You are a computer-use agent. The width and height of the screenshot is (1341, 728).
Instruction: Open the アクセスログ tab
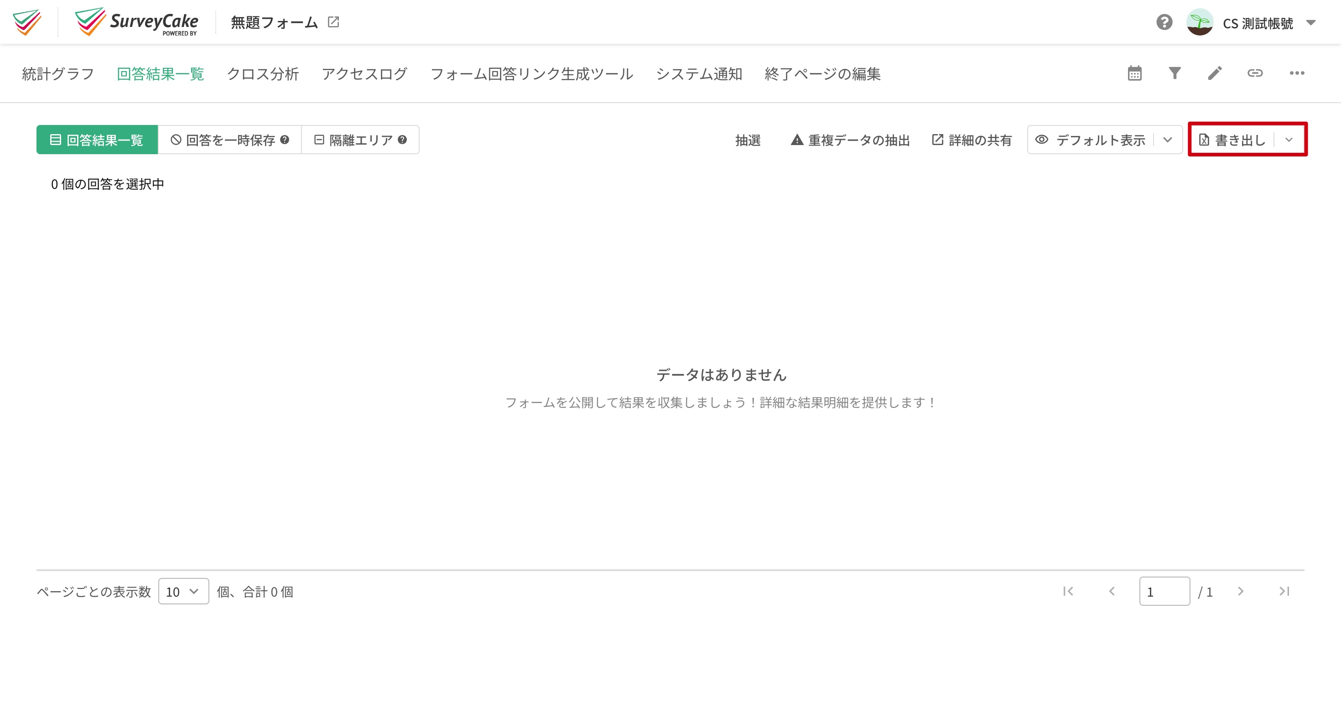tap(364, 74)
